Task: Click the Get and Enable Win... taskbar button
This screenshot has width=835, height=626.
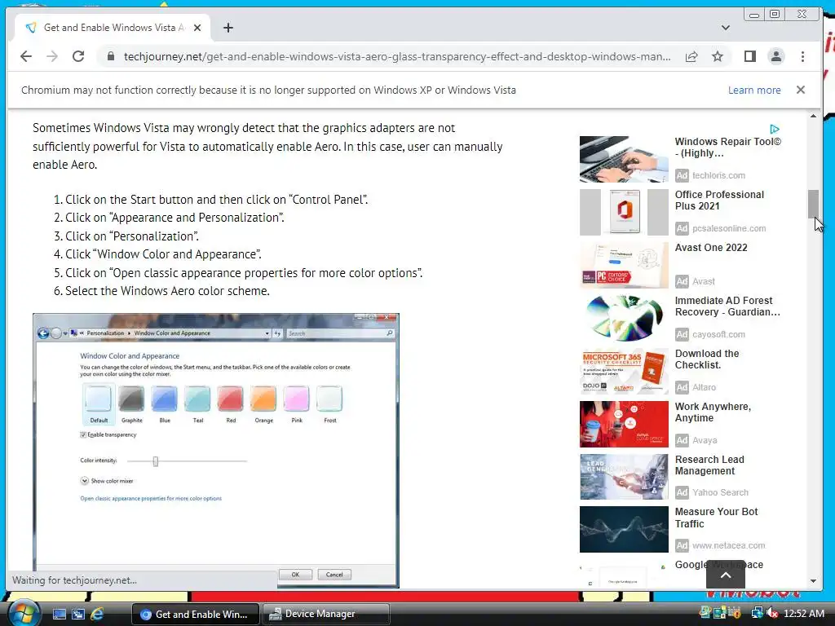Action: 195,614
